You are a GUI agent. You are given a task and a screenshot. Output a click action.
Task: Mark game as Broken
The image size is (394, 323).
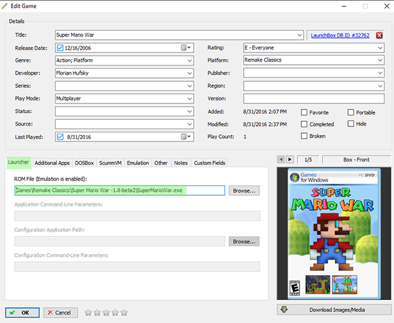[x=304, y=136]
